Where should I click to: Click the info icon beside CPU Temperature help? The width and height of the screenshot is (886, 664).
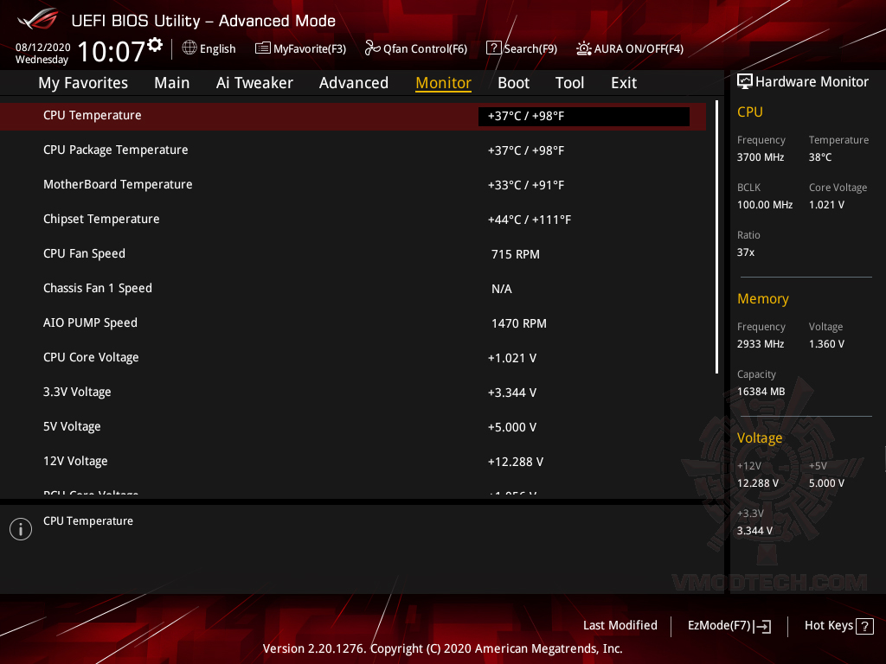click(21, 529)
